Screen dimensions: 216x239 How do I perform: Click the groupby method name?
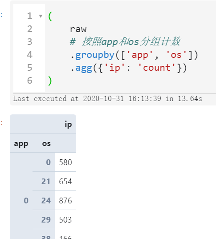click(x=95, y=55)
